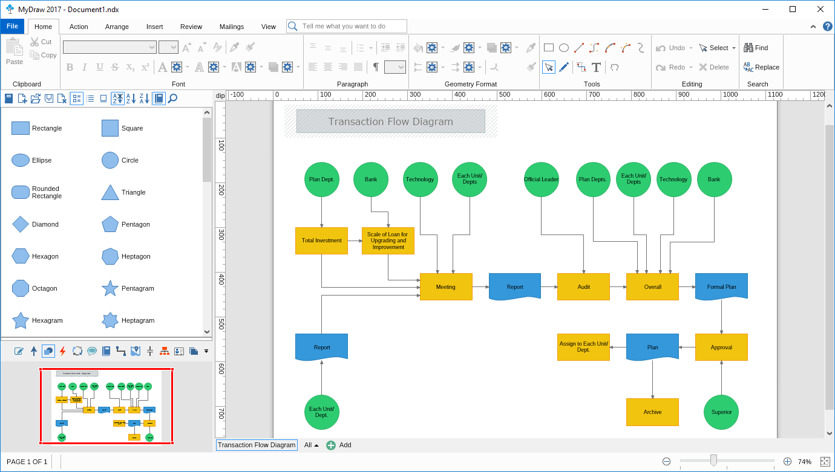835x472 pixels.
Task: Open a library folder in shapes panel
Action: pyautogui.click(x=35, y=99)
